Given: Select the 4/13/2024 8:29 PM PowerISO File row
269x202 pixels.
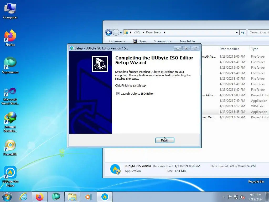Looking at the screenshot, I should [235, 117].
